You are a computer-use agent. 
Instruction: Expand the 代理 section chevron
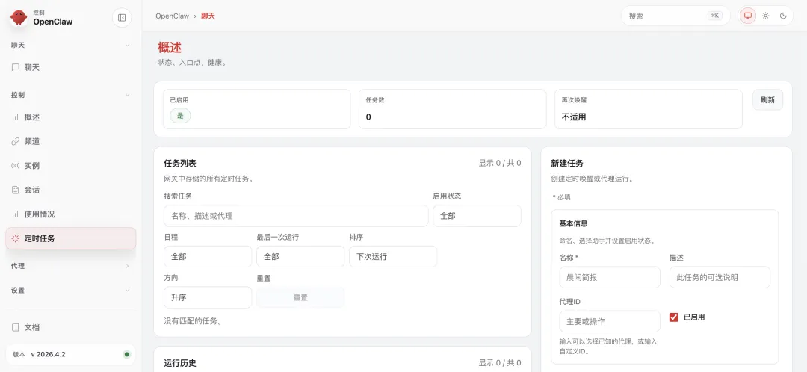128,266
